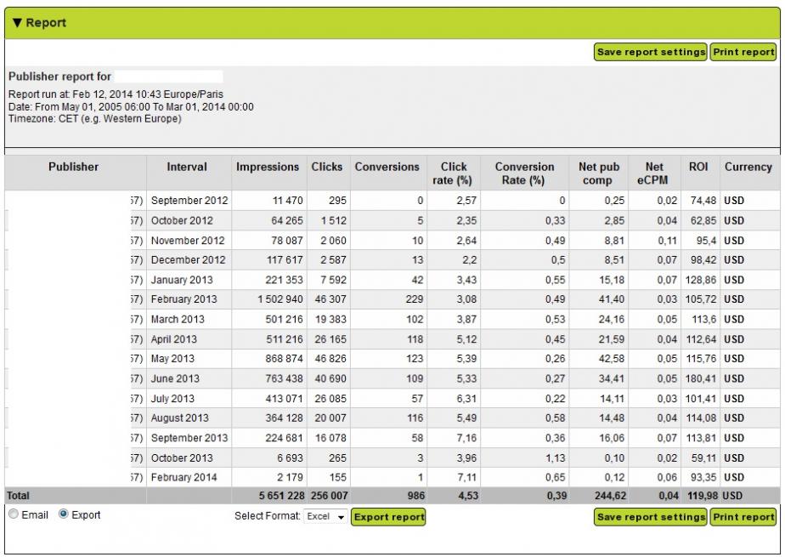785x557 pixels.
Task: Sort by Net pub comp column header
Action: pos(597,173)
